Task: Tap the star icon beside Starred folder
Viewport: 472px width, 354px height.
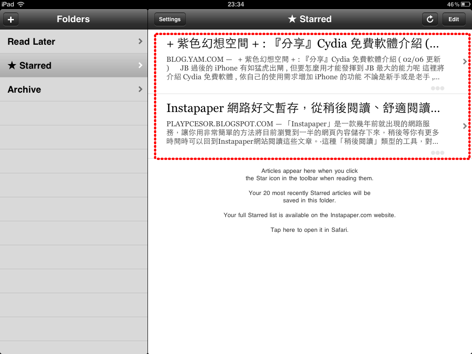Action: click(12, 65)
